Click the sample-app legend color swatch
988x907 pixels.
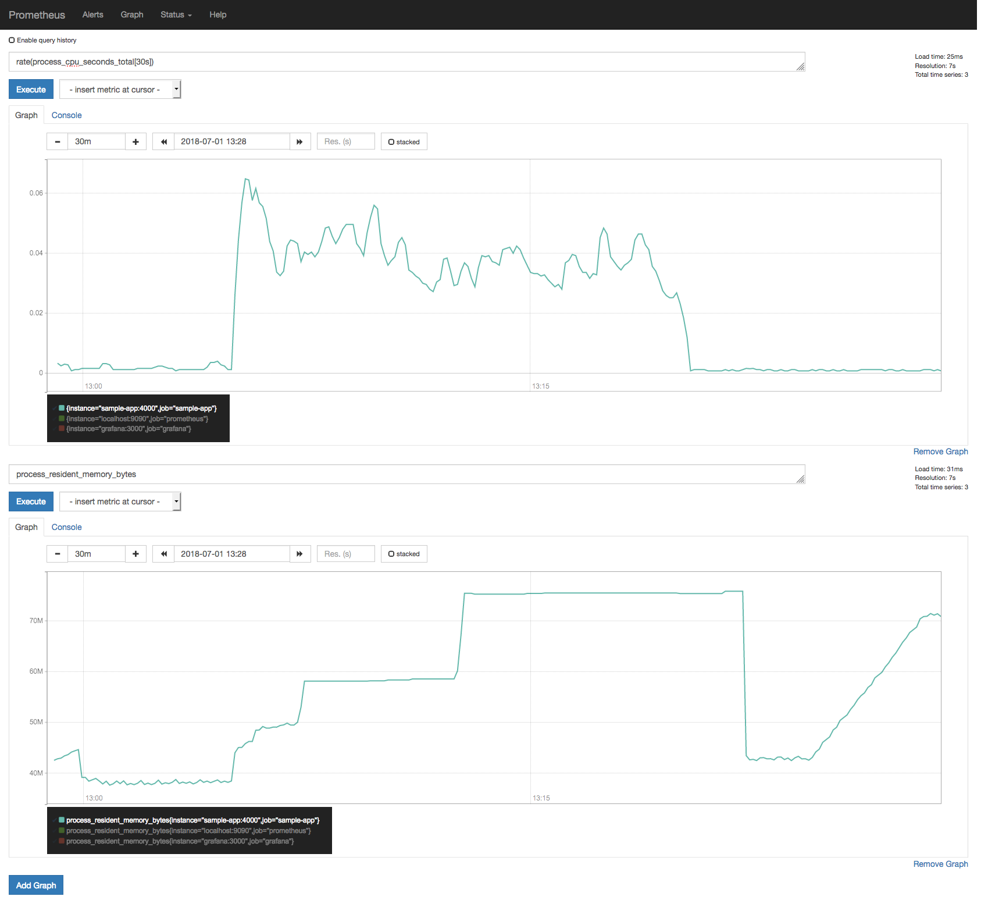(x=61, y=408)
